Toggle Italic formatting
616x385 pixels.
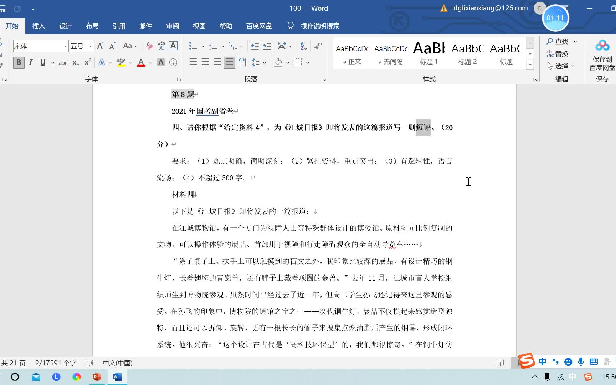31,63
